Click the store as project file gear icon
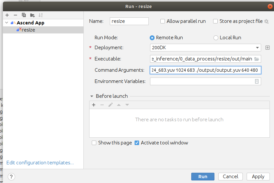274x183 pixels. pyautogui.click(x=266, y=22)
